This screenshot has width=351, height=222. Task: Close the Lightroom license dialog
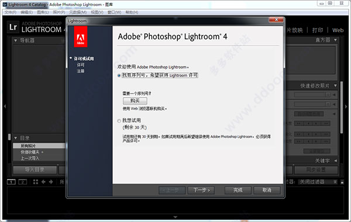[x=276, y=20]
